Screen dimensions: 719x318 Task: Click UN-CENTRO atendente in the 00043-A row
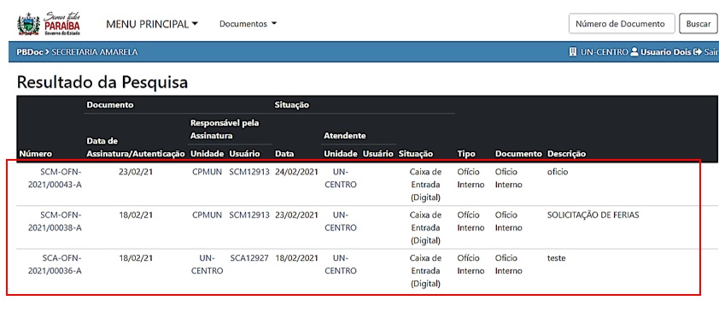[341, 178]
